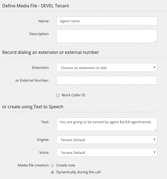
Task: Select the Create now radio button
Action: click(x=52, y=165)
